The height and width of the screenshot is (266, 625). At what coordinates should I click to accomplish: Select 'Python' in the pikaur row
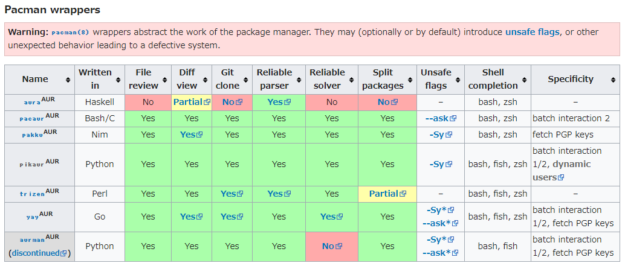100,164
